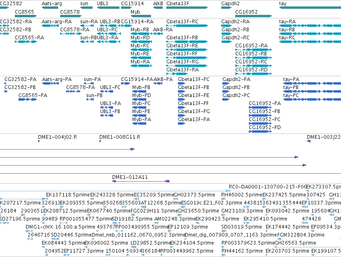
Task: Click transcript AlkB-RA
Action: [163, 30]
